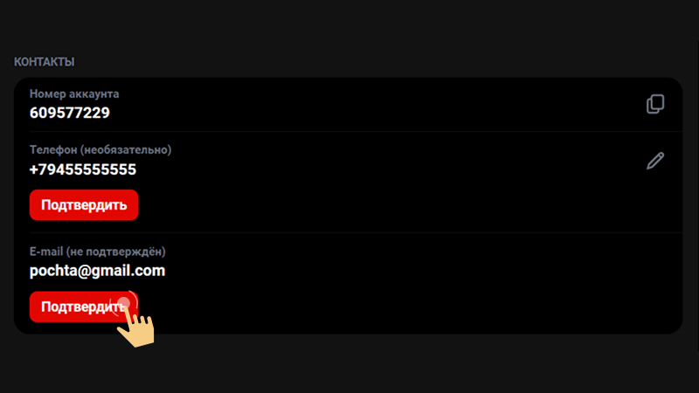The image size is (699, 393).
Task: Click divider line above the e-mail row
Action: 356,232
